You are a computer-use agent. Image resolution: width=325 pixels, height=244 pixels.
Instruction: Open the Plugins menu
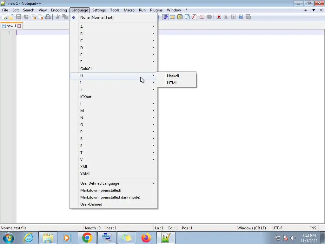(x=156, y=10)
